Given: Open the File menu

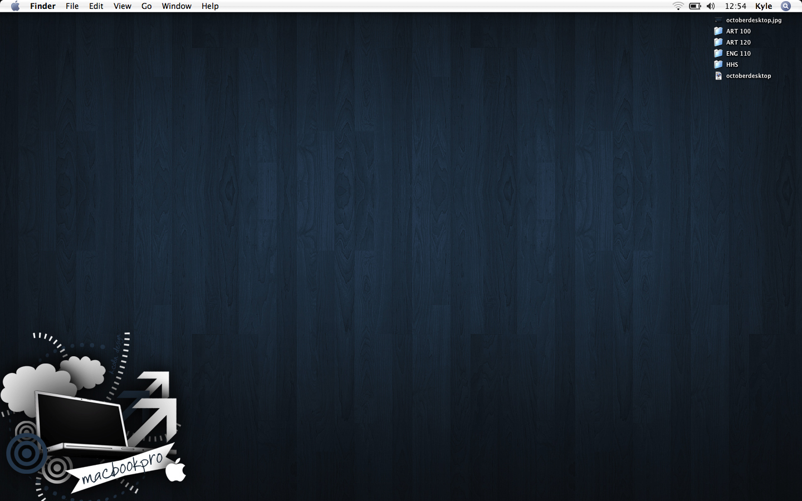Looking at the screenshot, I should (72, 6).
